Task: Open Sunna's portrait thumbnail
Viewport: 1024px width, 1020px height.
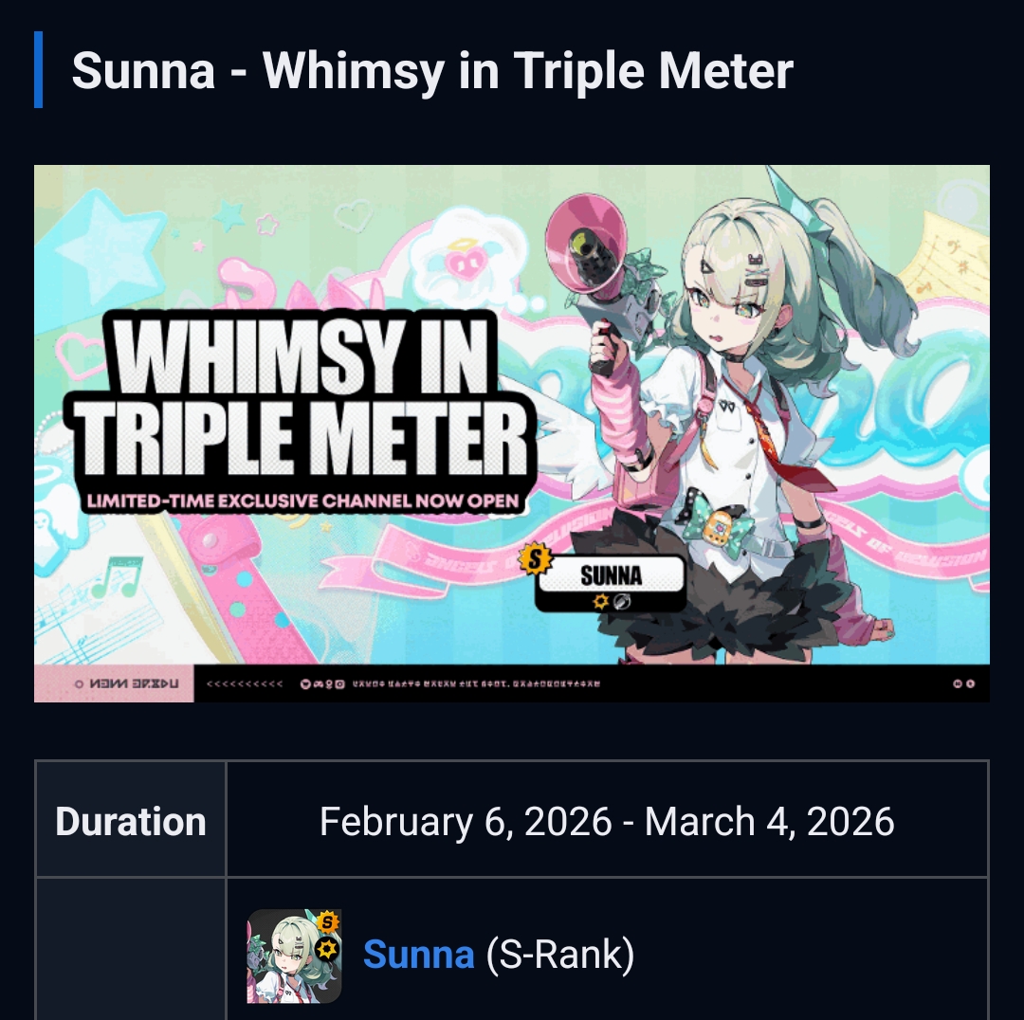Action: coord(294,956)
